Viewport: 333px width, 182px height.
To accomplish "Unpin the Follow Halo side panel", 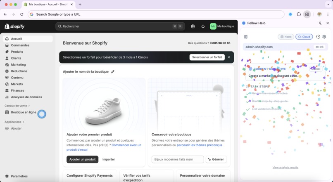I will 320,23.
